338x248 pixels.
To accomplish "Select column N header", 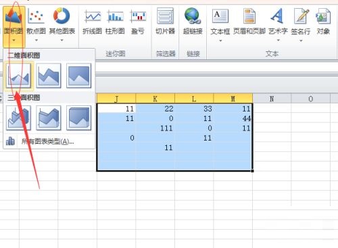I will [272, 99].
